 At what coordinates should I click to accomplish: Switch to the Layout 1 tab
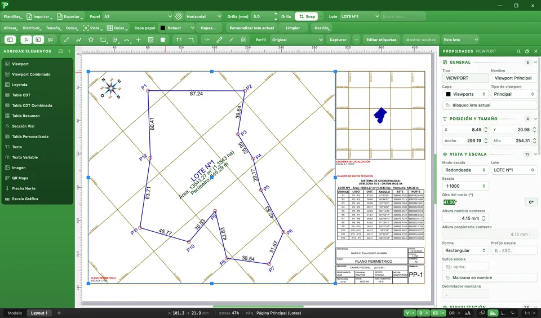[39, 313]
